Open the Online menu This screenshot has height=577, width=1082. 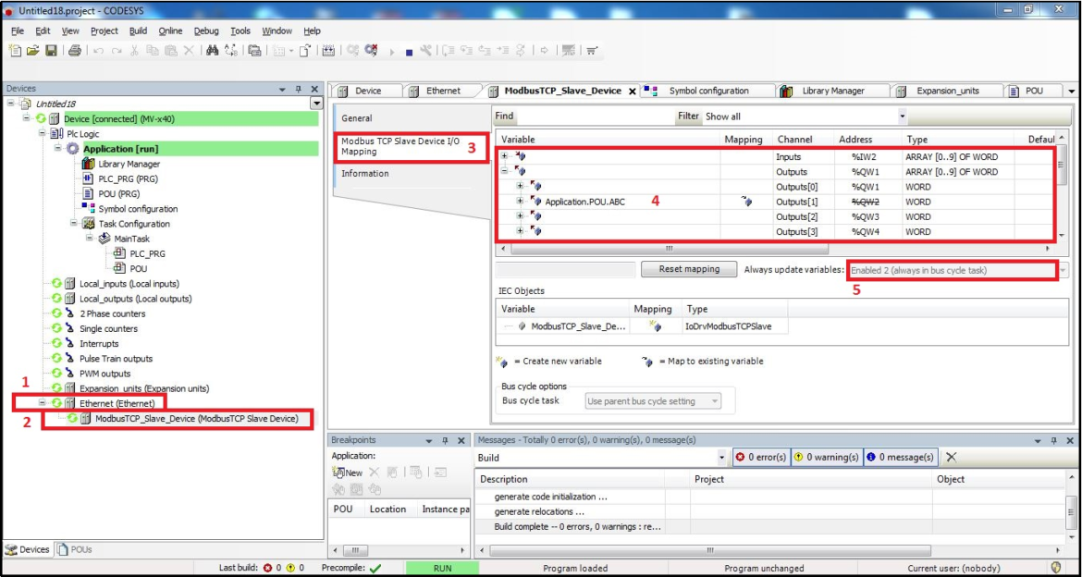tap(170, 31)
